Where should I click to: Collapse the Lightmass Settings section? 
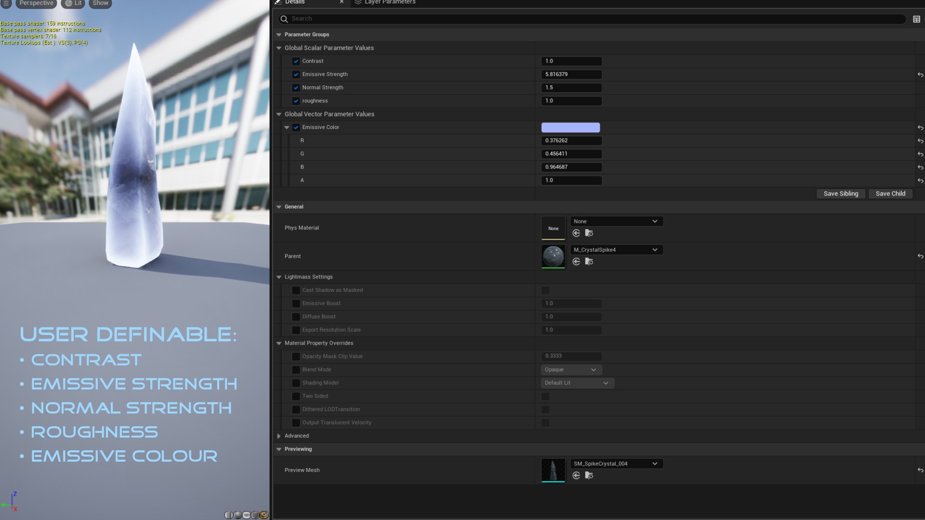point(279,277)
